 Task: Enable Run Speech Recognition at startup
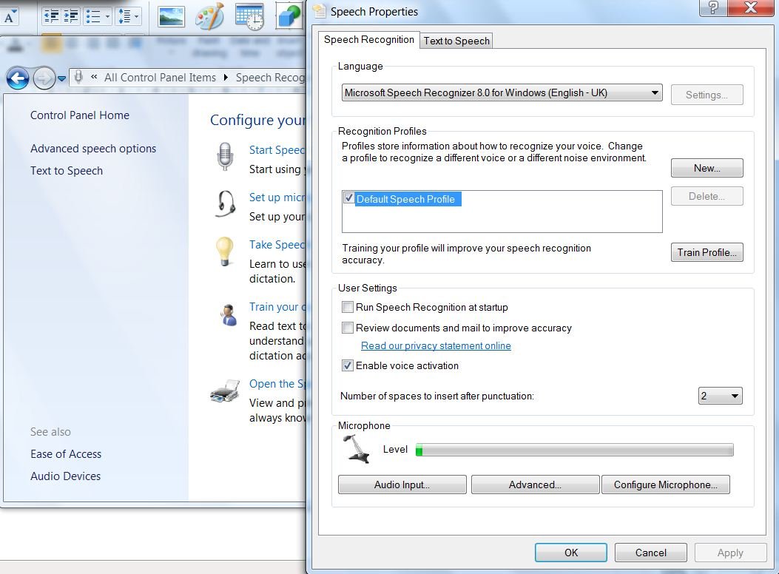(x=348, y=307)
